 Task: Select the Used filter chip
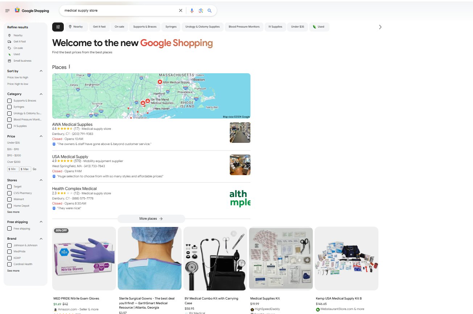pos(319,26)
